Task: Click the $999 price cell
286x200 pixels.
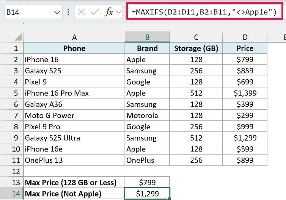Action: pos(245,127)
